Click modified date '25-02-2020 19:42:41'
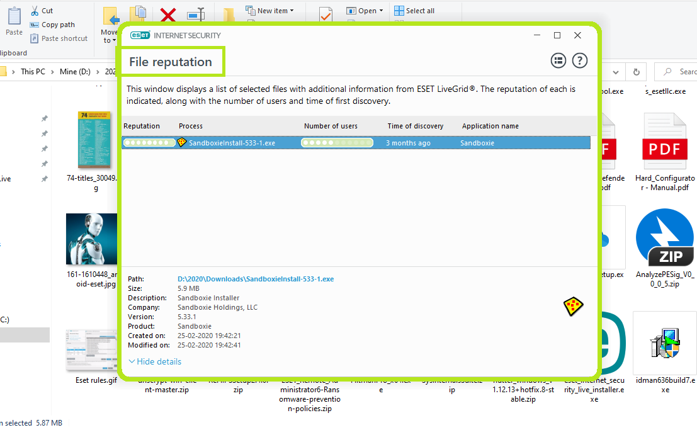The width and height of the screenshot is (697, 430). point(209,345)
